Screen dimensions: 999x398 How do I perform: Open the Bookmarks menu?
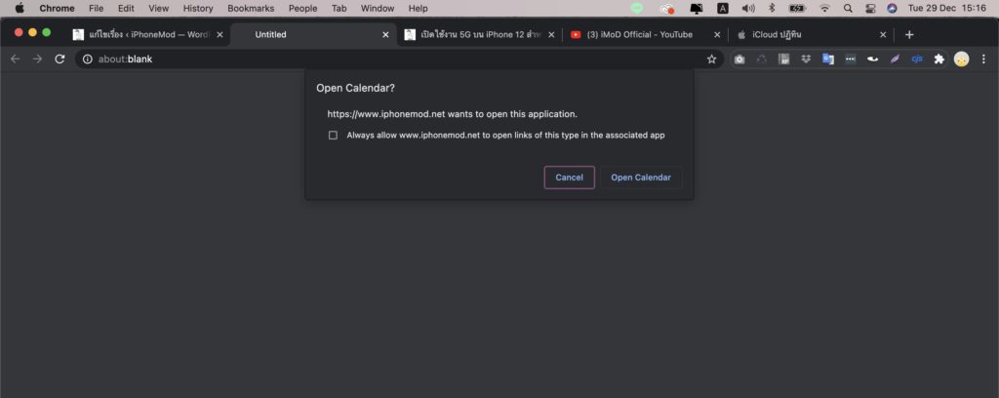[x=251, y=8]
